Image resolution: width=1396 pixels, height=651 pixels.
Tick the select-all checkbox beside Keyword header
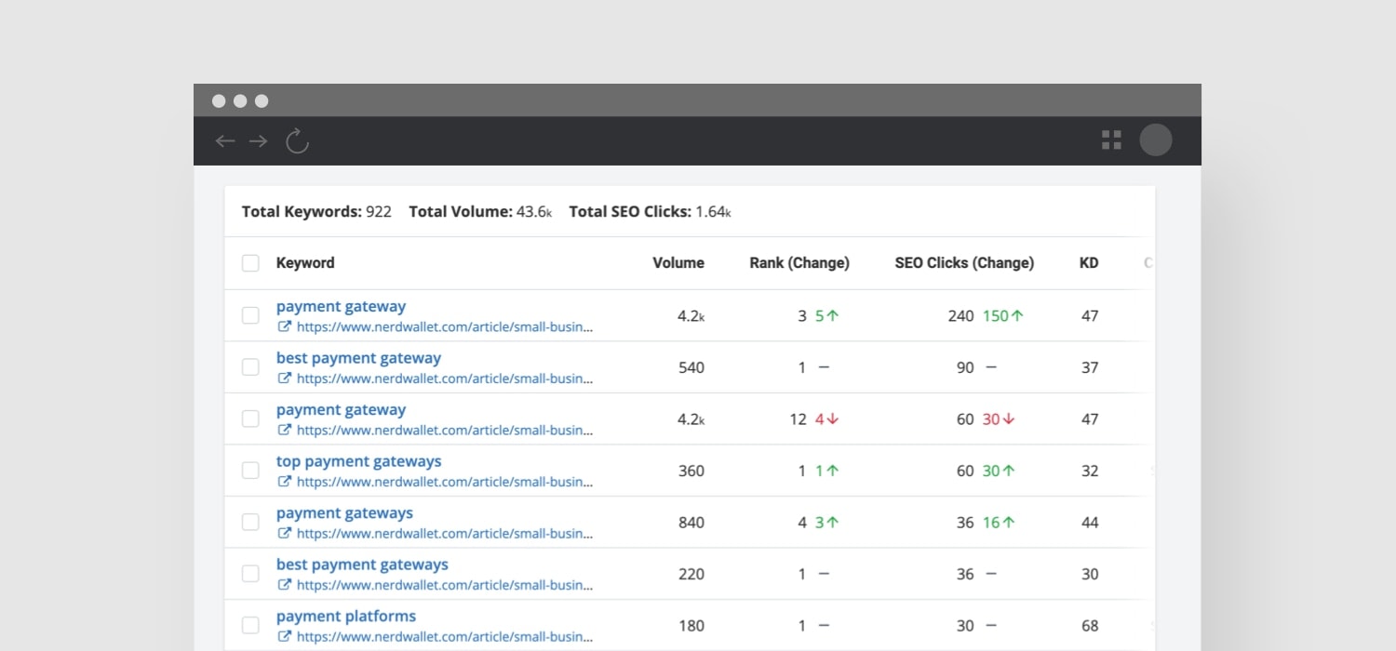tap(250, 263)
